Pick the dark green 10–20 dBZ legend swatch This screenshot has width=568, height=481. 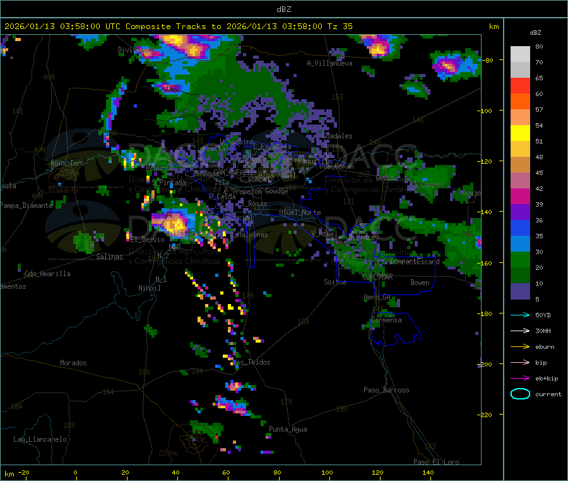tap(520, 276)
